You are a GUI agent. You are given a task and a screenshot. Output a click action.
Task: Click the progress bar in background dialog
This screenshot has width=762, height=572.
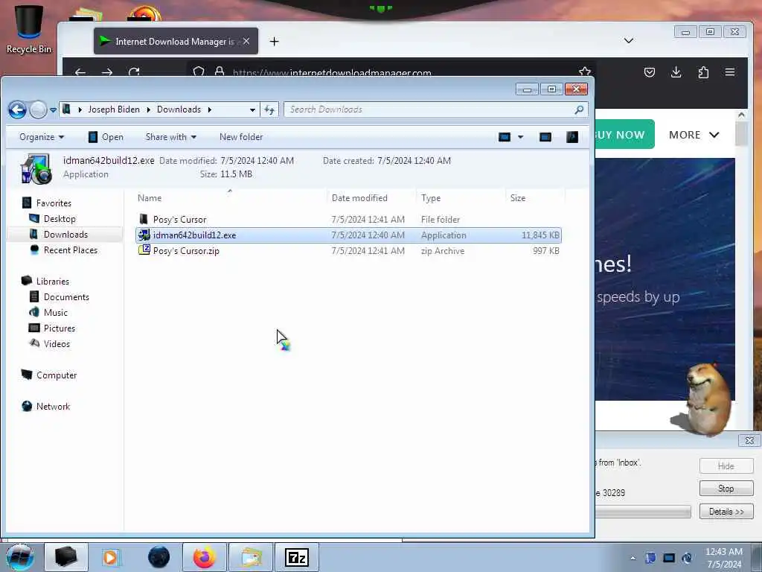[x=643, y=512]
